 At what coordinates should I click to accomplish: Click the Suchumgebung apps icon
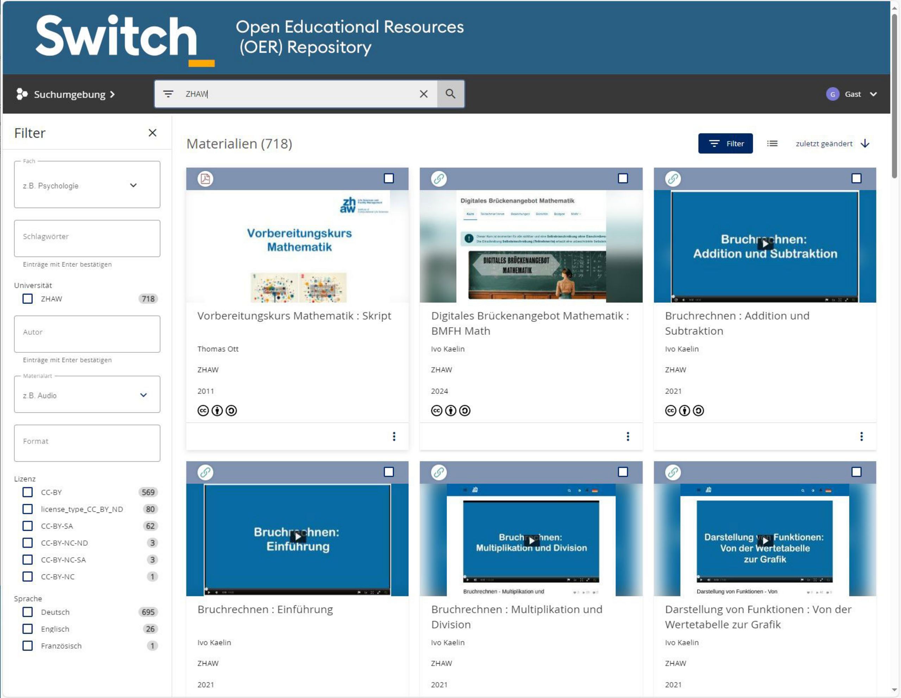pos(22,94)
